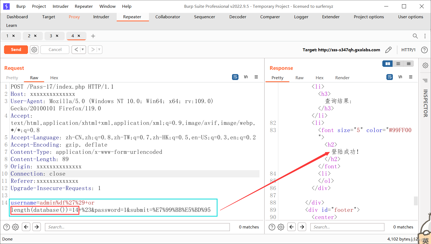431x244 pixels.
Task: Select combined tabbed layout view
Action: coord(409,64)
